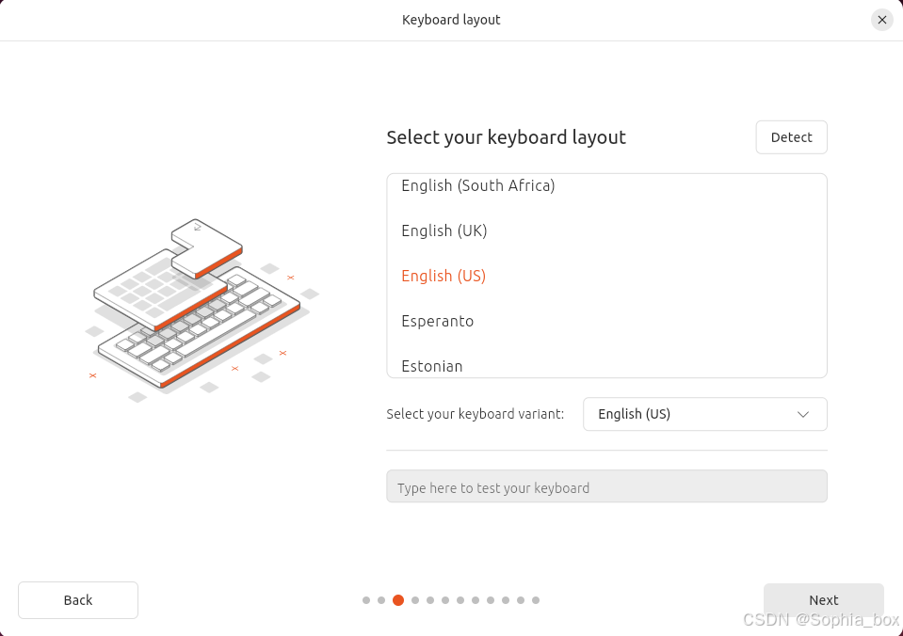Open the keyboard variant dropdown
The image size is (903, 636).
[x=705, y=414]
